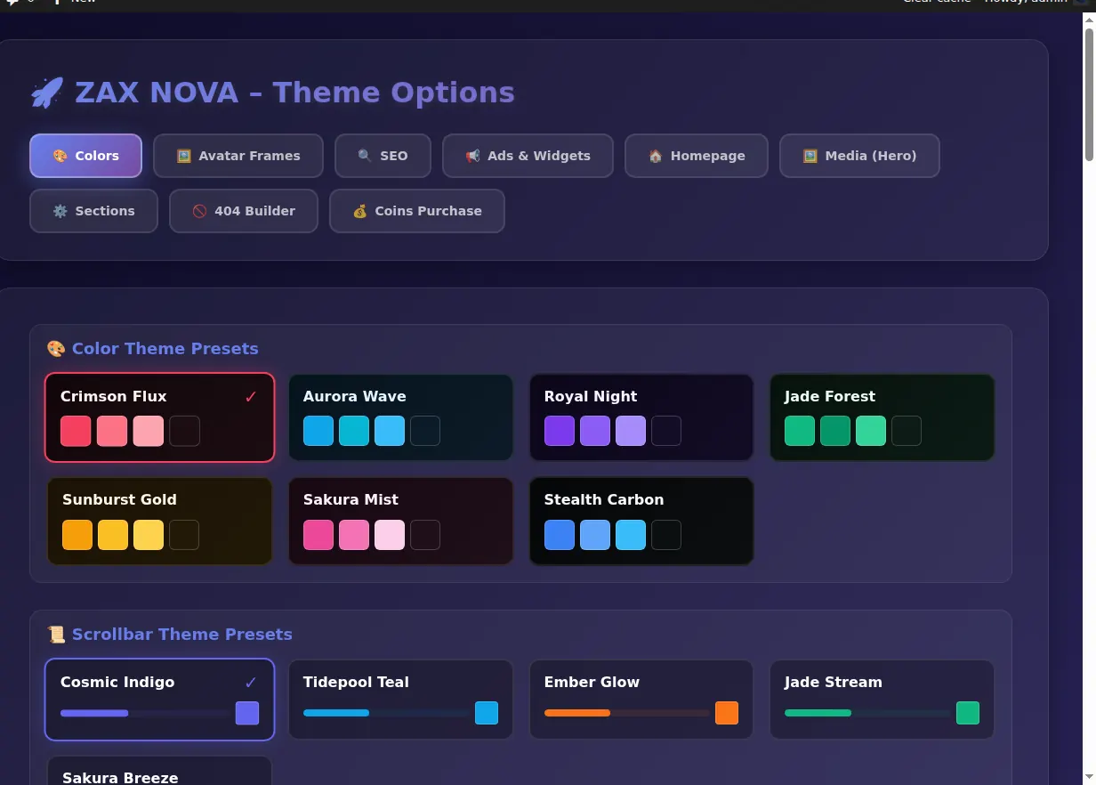
Task: Click the indigo square in Cosmic Indigo
Action: (x=247, y=713)
